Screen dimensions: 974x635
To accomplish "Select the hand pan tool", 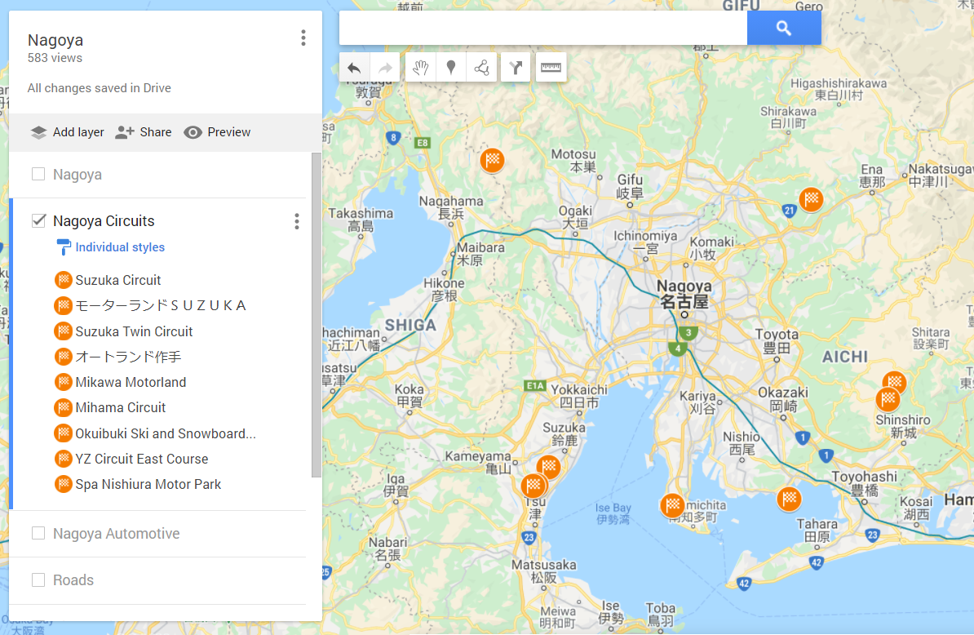I will pyautogui.click(x=420, y=67).
